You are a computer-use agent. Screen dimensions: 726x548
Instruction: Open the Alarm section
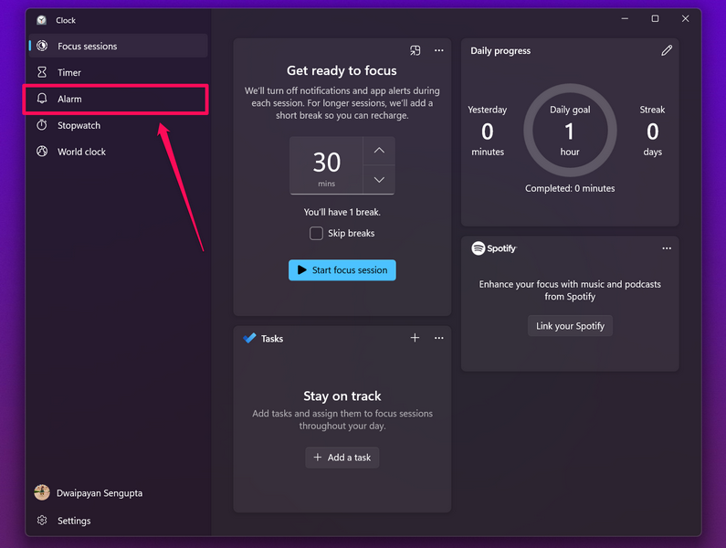pos(69,99)
